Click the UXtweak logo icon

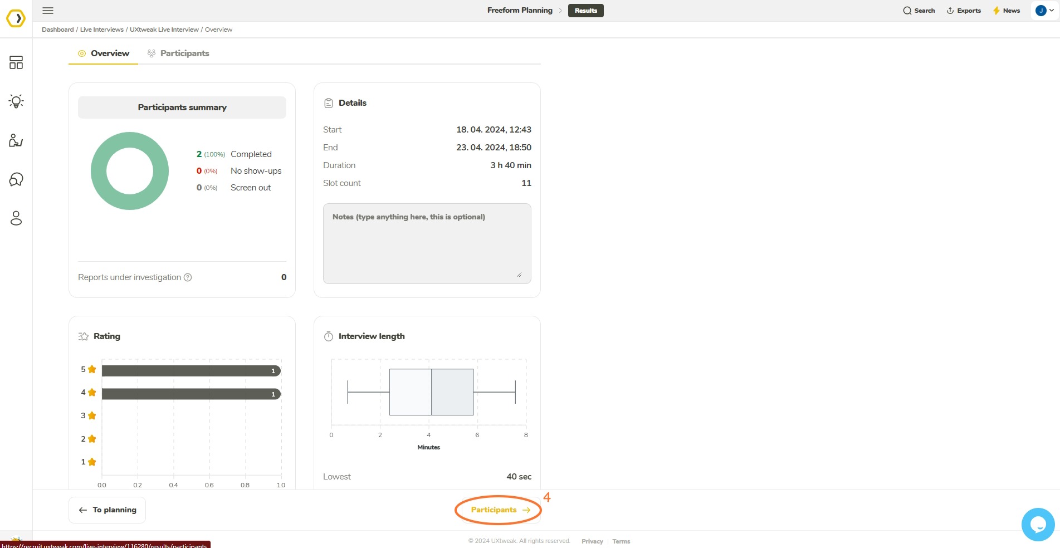point(16,18)
